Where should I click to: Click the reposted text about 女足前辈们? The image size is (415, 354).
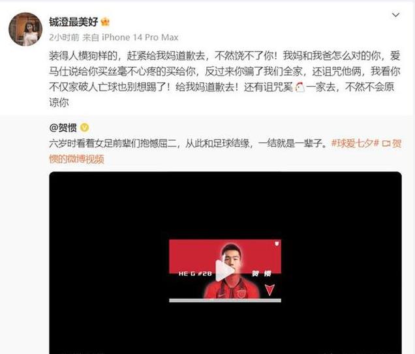click(x=188, y=143)
